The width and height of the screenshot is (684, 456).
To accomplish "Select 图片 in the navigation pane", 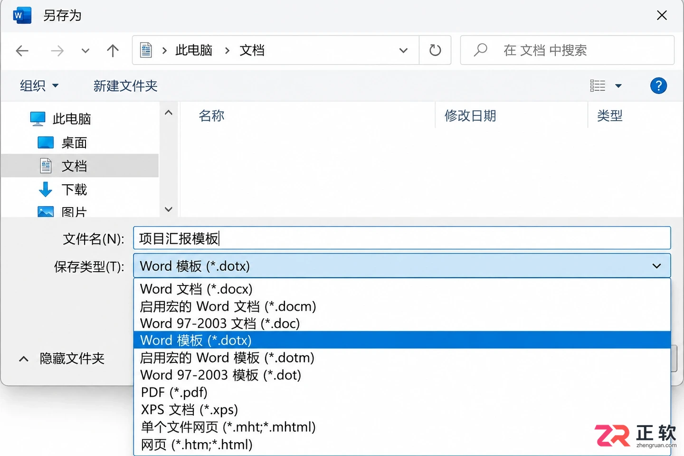I will 62,211.
